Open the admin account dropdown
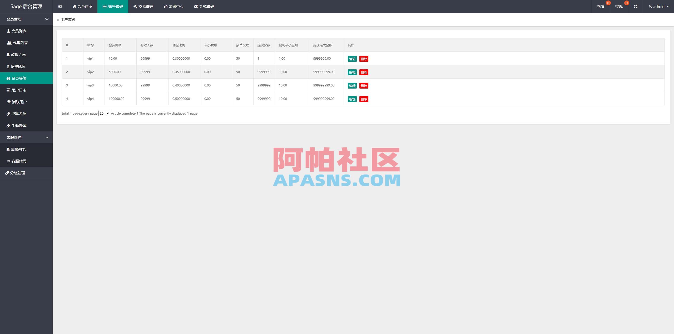The image size is (674, 334). point(659,6)
